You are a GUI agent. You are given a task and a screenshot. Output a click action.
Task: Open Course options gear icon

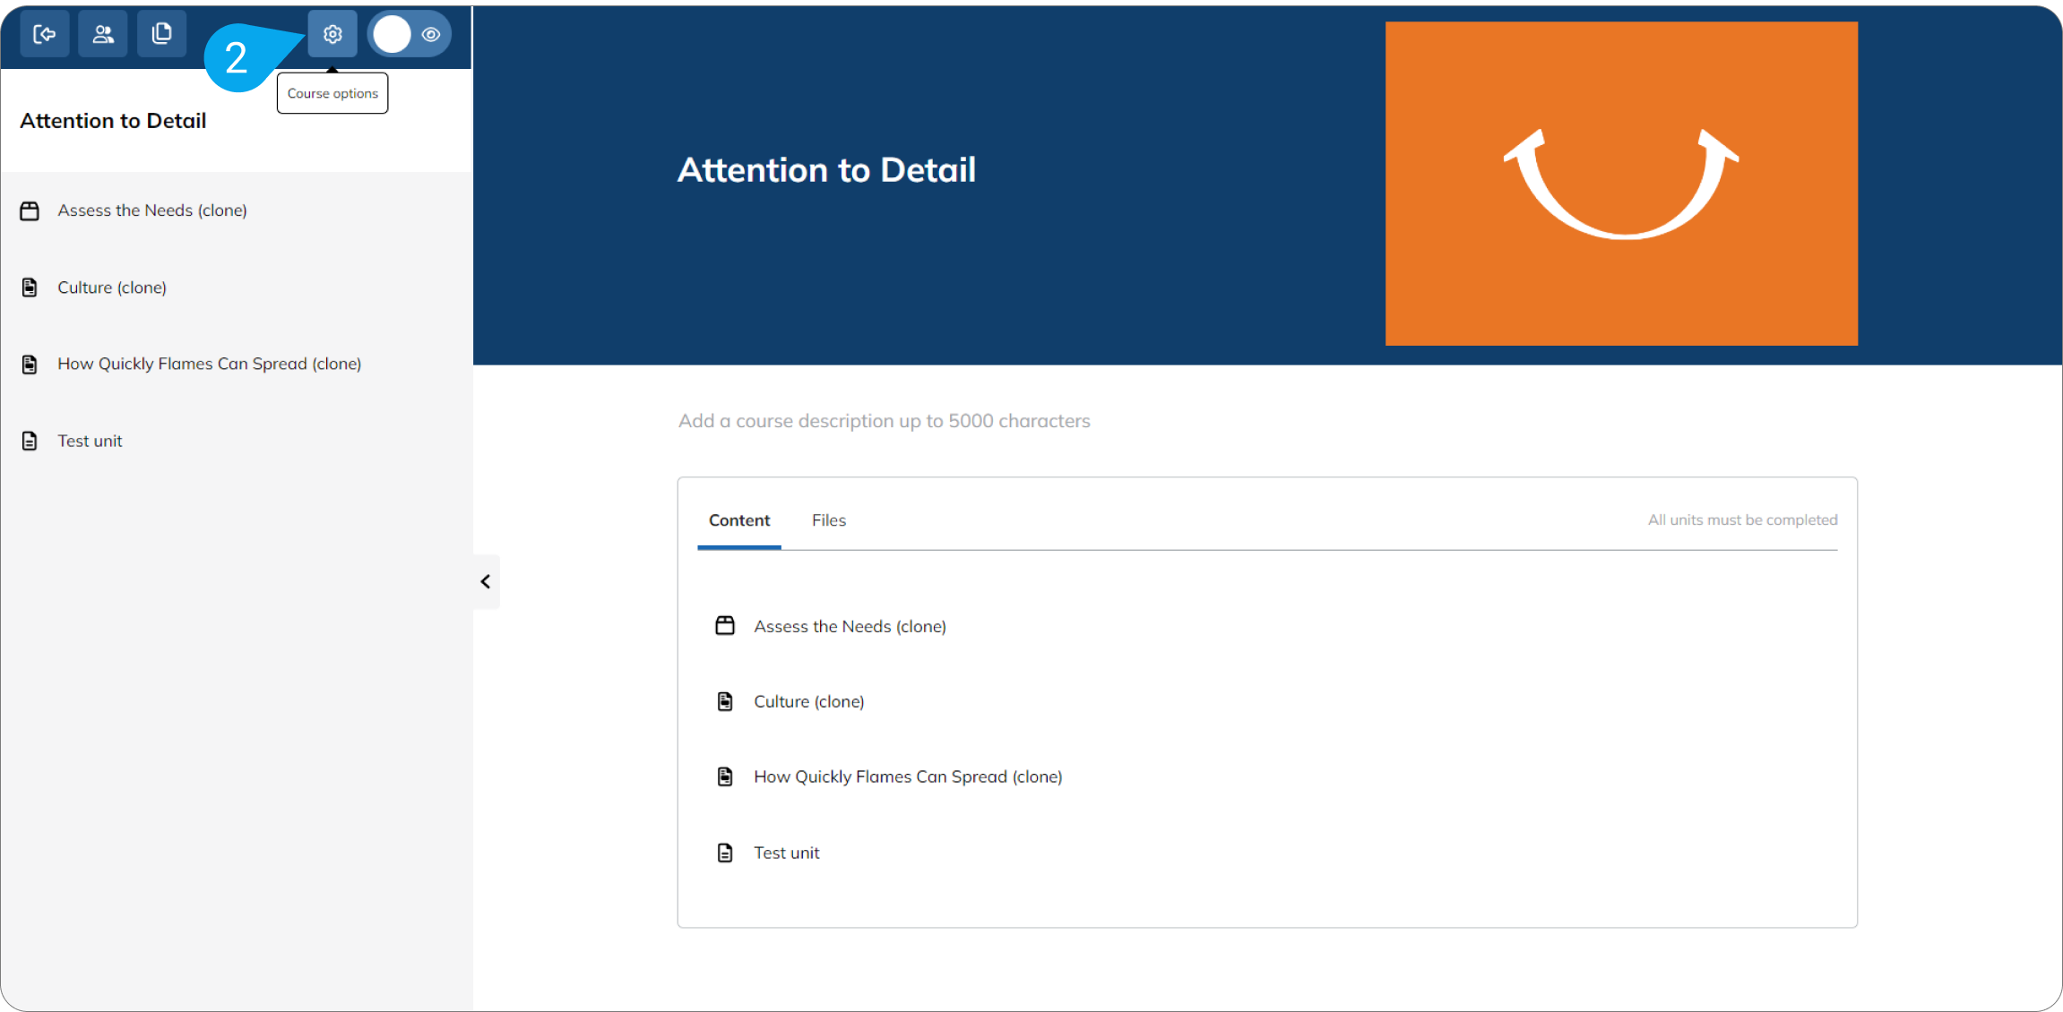click(332, 34)
